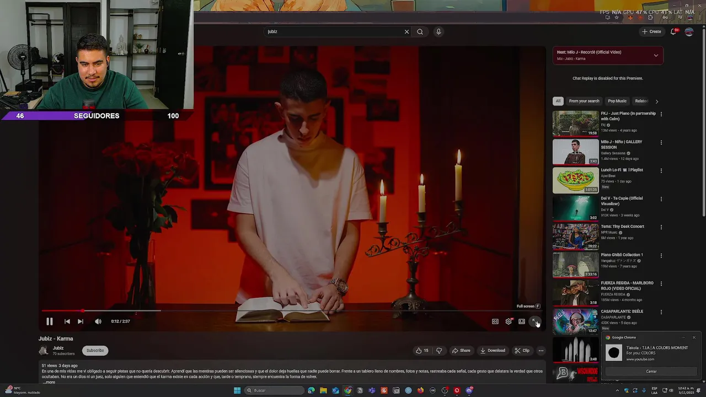Focus the search field containing "jubiz"
Screen dimensions: 706x397
point(334,31)
